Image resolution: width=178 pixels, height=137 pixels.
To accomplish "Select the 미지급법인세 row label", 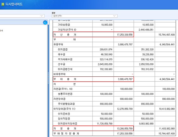I will coord(65,69).
